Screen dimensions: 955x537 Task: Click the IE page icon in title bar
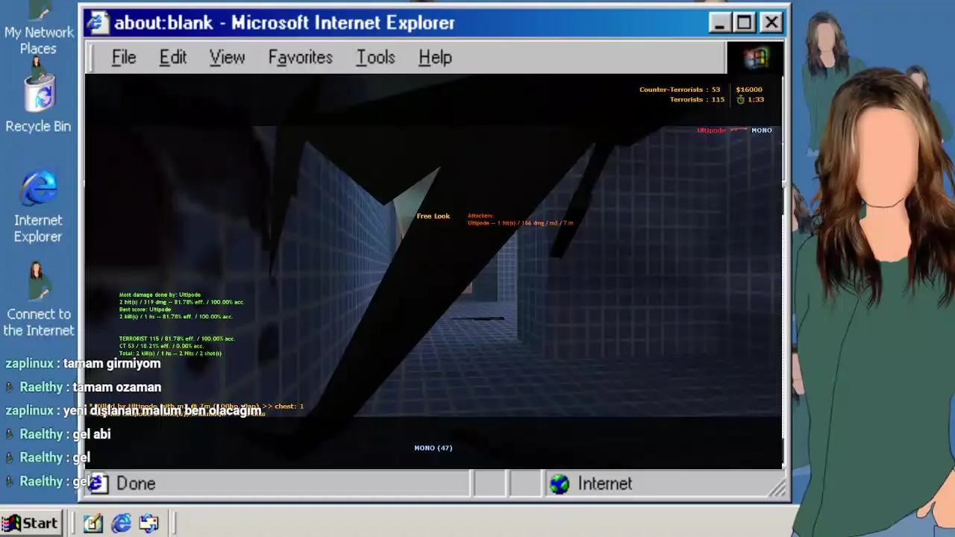pyautogui.click(x=98, y=23)
